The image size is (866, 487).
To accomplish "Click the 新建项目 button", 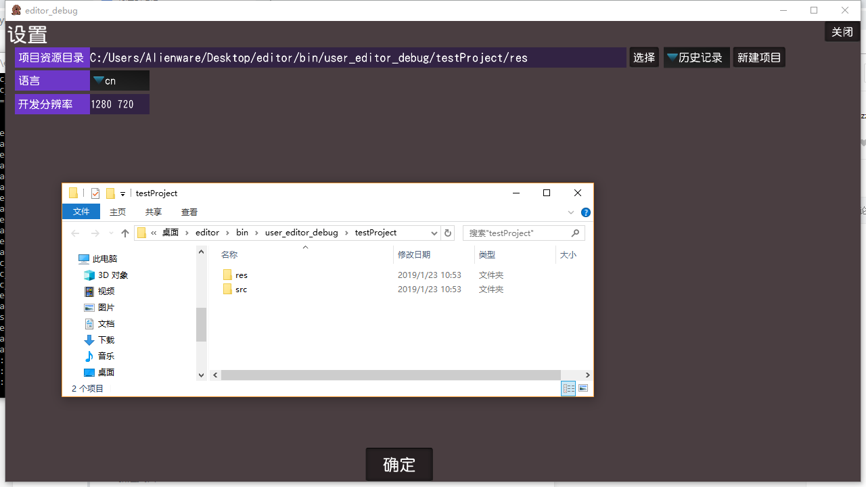I will [x=759, y=57].
